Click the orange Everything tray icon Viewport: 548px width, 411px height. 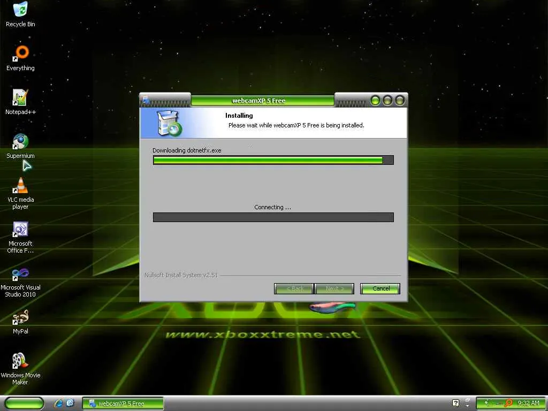pos(508,403)
